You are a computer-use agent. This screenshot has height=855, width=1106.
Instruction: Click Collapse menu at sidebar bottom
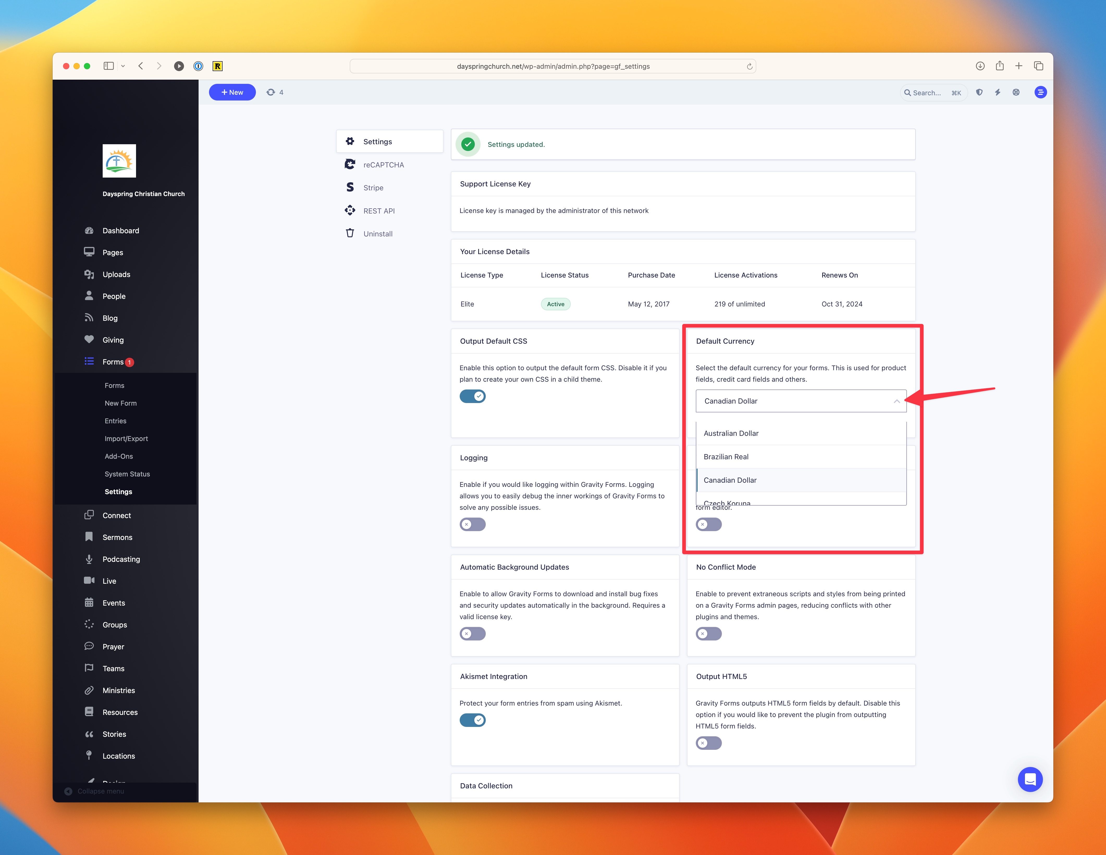pos(95,791)
